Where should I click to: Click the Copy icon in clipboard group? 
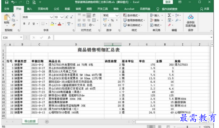point(14,20)
